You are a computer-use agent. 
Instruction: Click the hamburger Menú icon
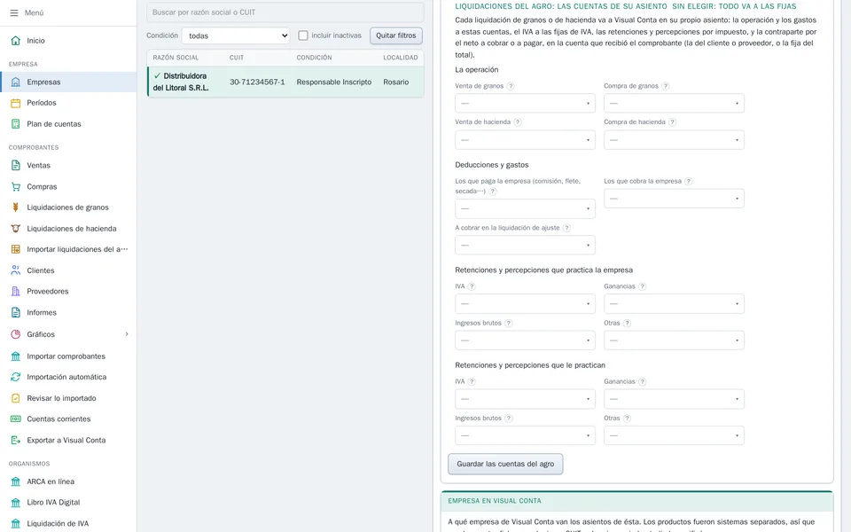14,12
